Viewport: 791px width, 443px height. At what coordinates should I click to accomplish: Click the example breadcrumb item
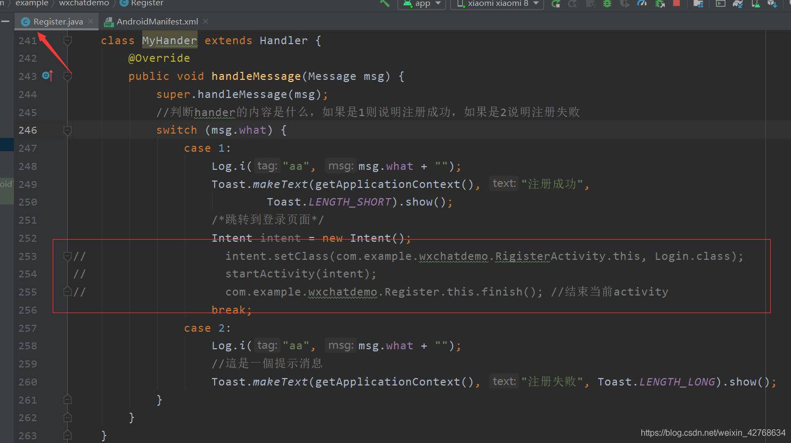tap(32, 3)
